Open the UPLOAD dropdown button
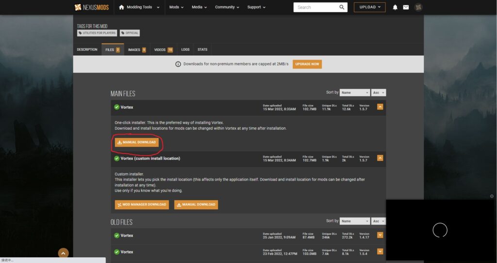The image size is (497, 263). coord(369,7)
